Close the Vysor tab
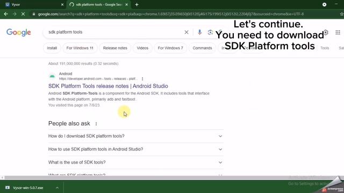The image size is (344, 193). pos(62,5)
